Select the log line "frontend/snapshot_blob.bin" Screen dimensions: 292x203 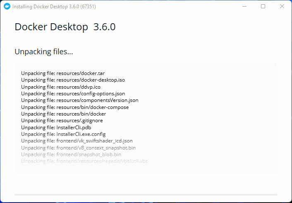point(71,155)
